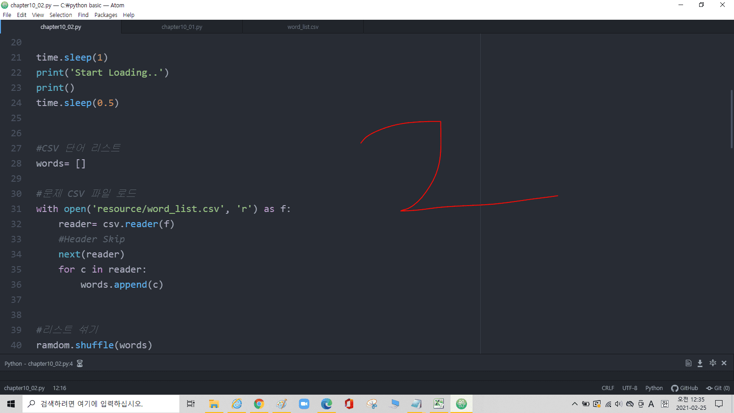Launch Internet Explorer from the taskbar
This screenshot has width=734, height=413.
237,404
